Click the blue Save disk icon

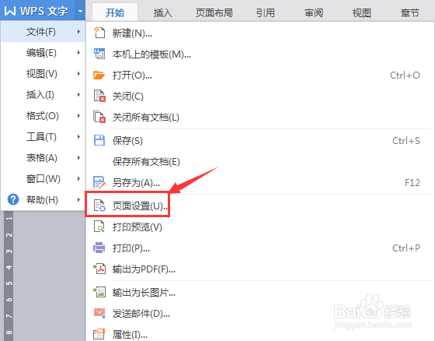(99, 140)
